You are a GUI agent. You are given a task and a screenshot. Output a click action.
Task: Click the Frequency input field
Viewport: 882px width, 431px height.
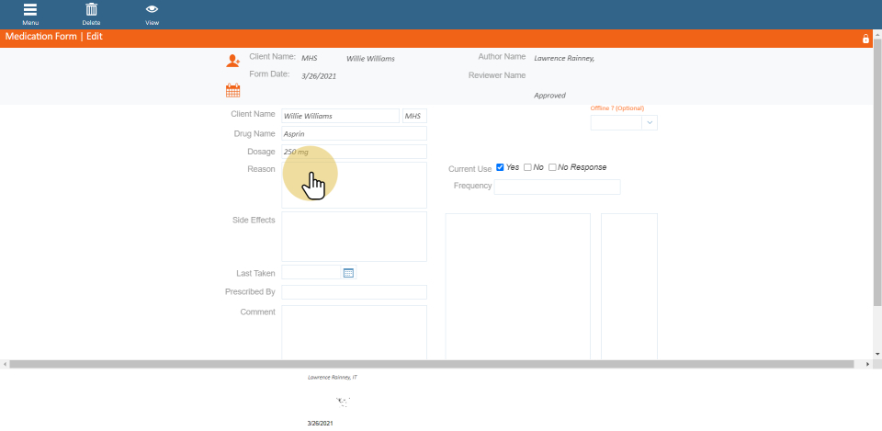point(557,187)
